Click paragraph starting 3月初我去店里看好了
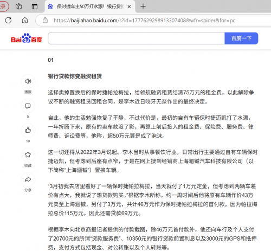 point(152,199)
